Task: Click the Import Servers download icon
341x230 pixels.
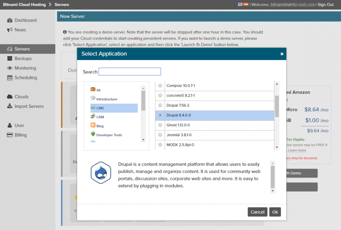Action: click(x=10, y=107)
